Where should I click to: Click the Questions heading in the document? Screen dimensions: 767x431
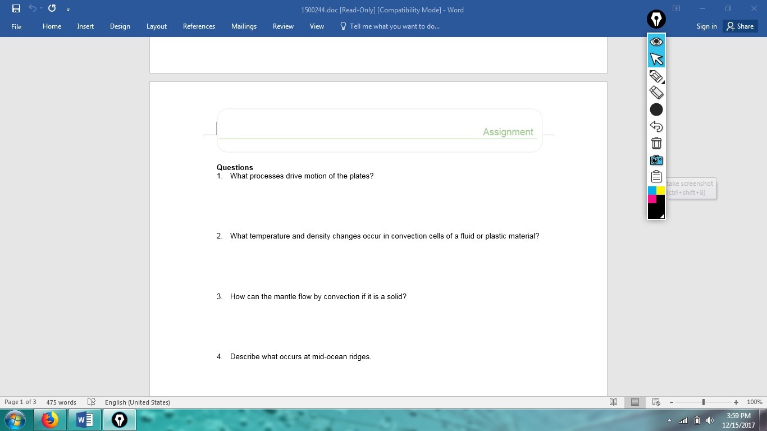click(x=235, y=167)
